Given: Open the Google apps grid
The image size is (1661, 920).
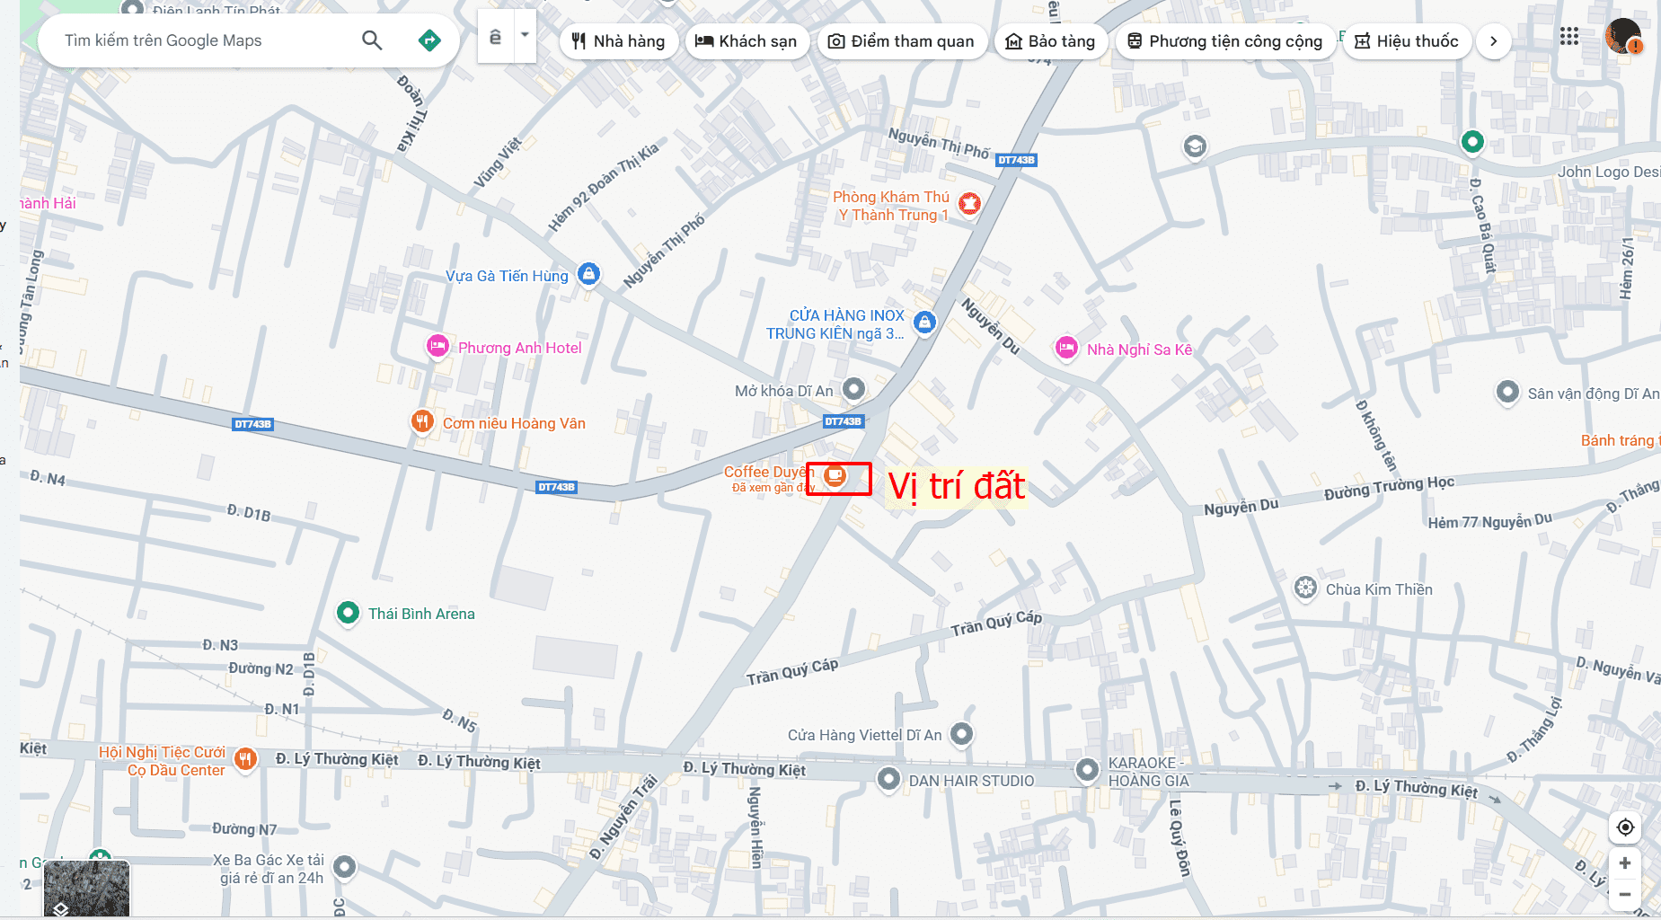Looking at the screenshot, I should pos(1568,37).
